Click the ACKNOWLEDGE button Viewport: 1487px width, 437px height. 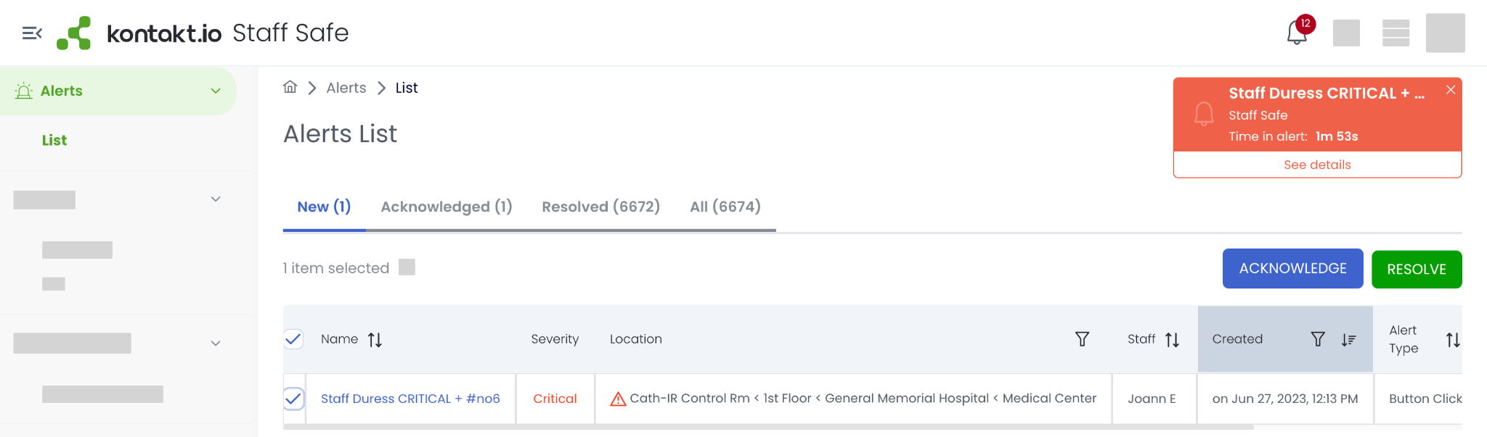(1292, 269)
